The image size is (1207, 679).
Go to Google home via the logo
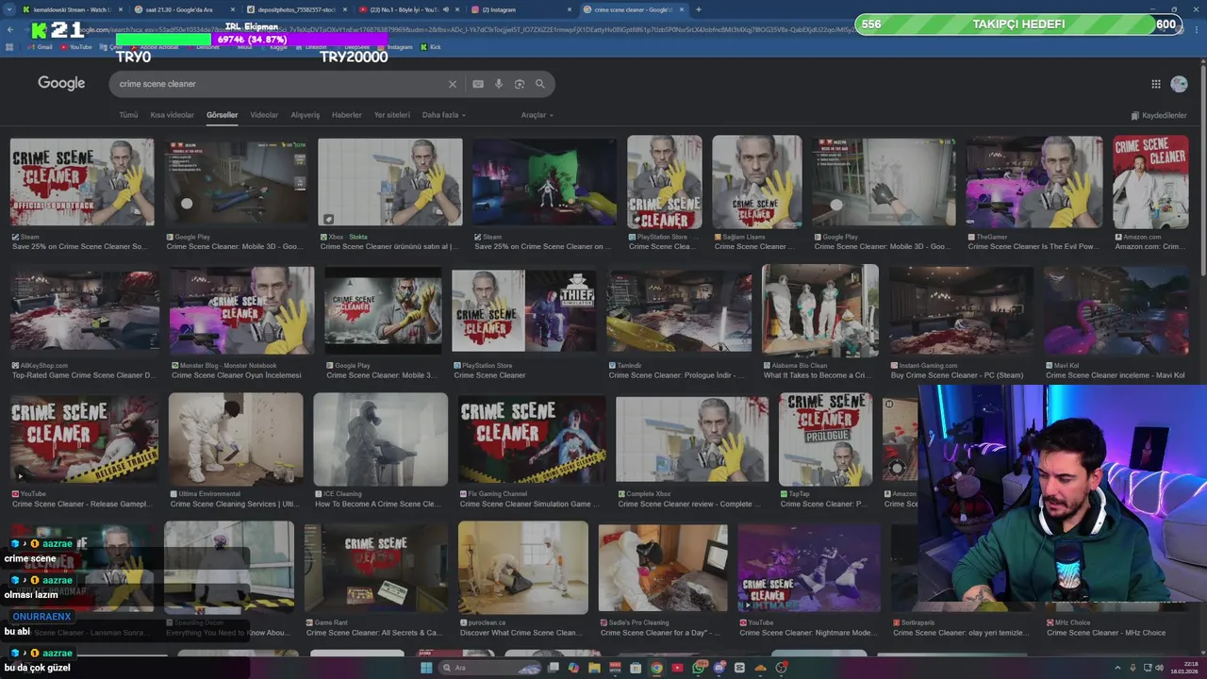coord(61,84)
